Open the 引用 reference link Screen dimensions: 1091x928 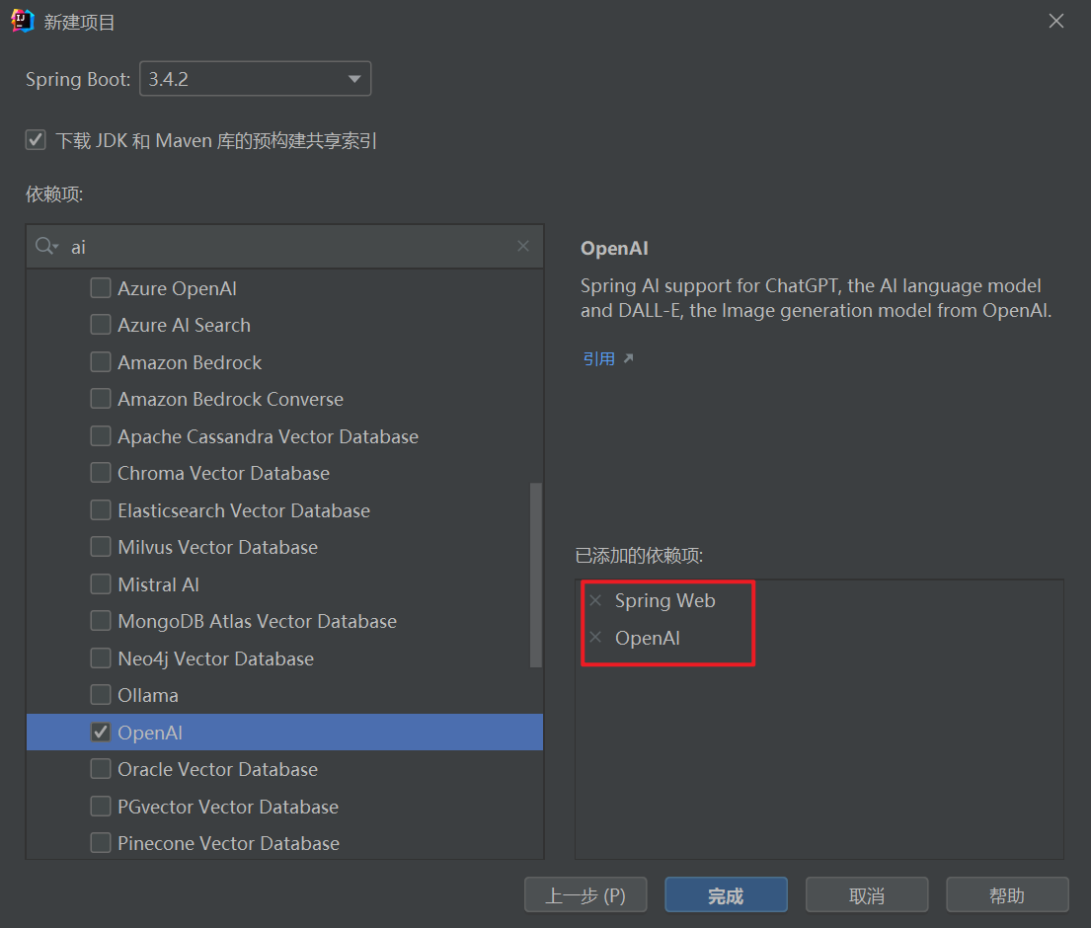599,358
